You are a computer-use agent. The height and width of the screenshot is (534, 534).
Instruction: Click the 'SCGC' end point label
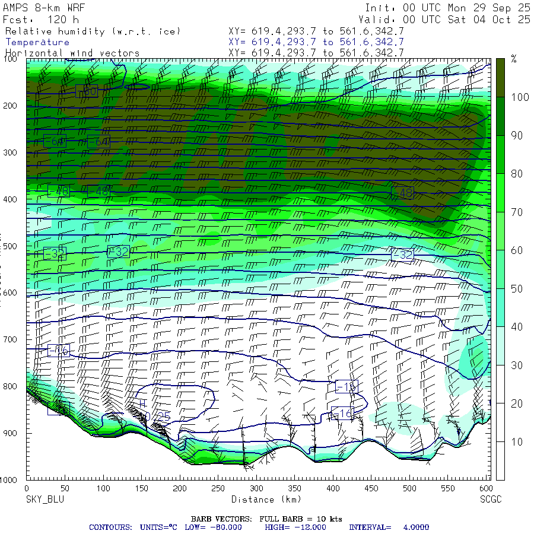pos(491,499)
